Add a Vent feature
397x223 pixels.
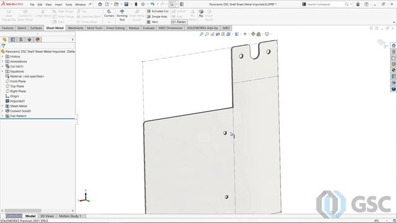click(x=153, y=22)
